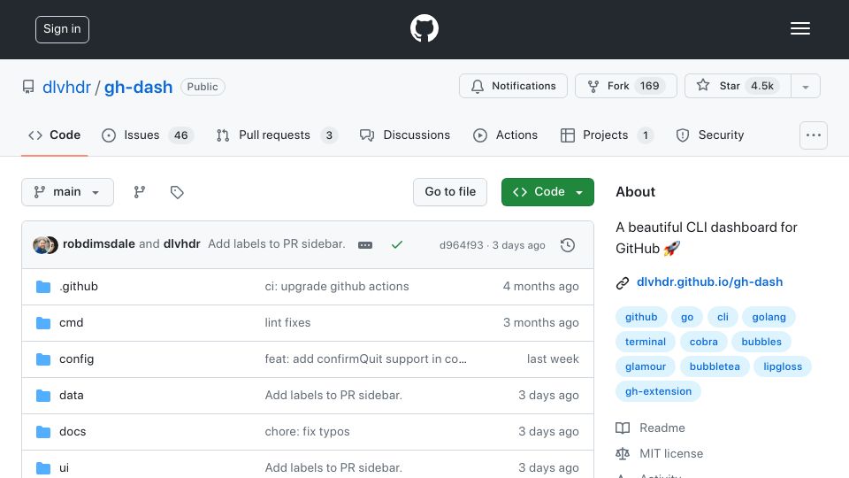This screenshot has height=478, width=849.
Task: Open "lint fixes" commit message
Action: point(287,322)
